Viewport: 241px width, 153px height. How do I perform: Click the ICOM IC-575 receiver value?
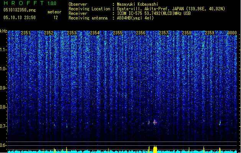154,13
